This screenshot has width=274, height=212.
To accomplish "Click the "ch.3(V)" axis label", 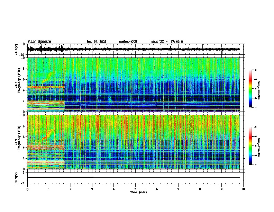I will pos(17,178).
